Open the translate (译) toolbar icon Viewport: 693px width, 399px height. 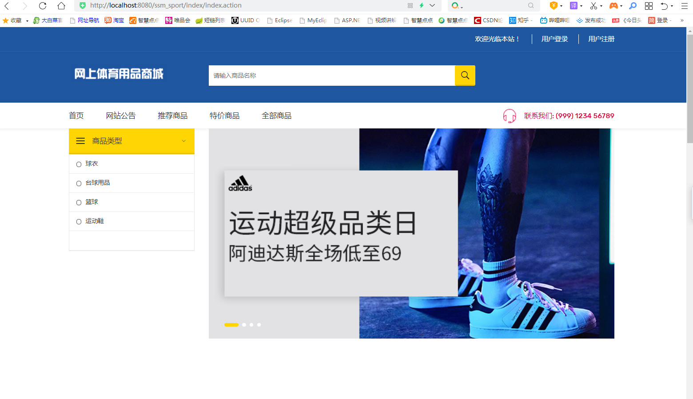[574, 6]
